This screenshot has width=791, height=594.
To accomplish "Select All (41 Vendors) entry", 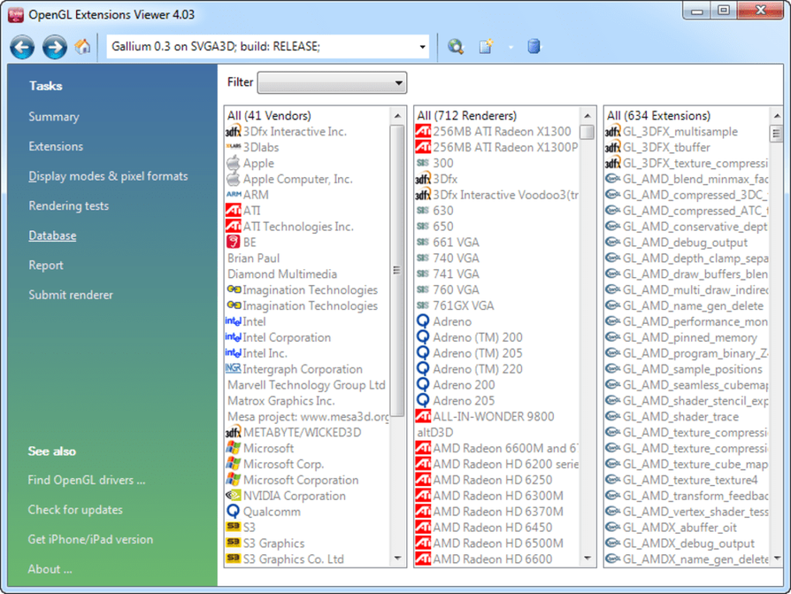I will (269, 116).
